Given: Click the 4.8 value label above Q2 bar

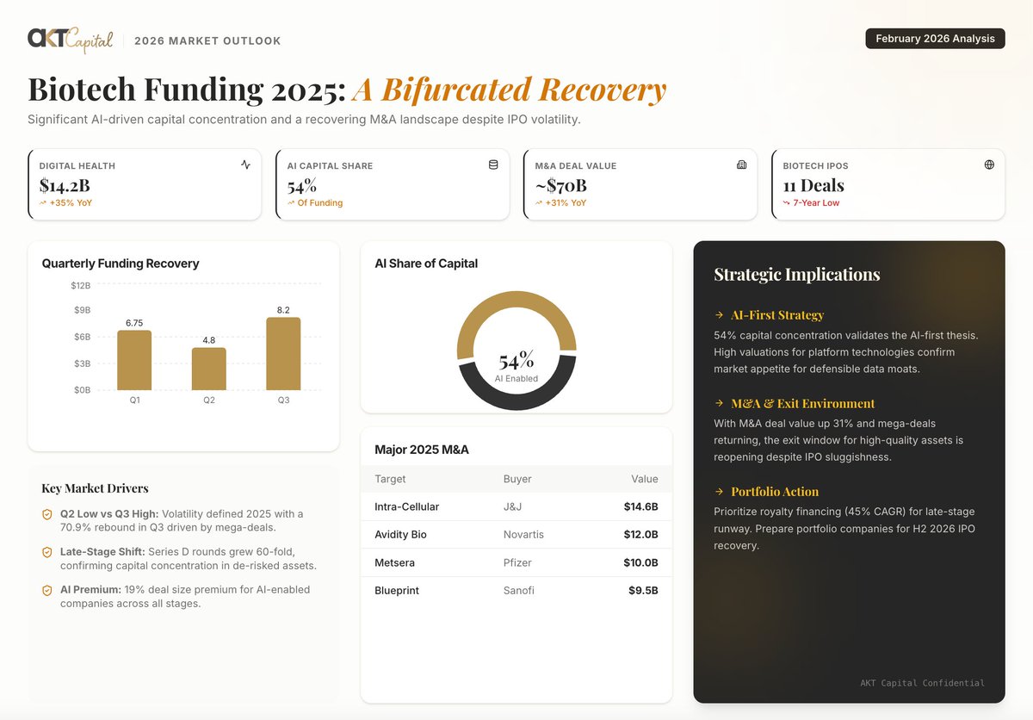Looking at the screenshot, I should pyautogui.click(x=208, y=340).
